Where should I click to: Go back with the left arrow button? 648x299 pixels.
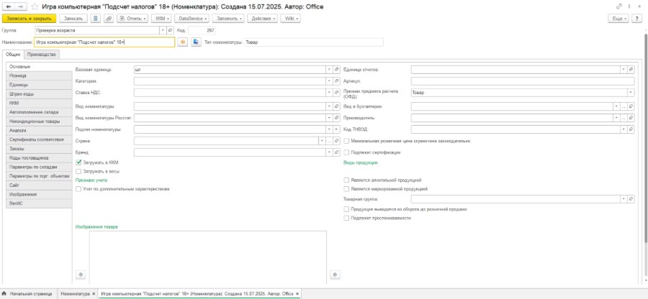pos(9,6)
